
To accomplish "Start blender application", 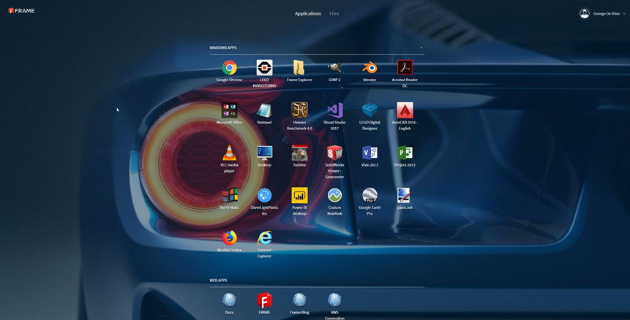I will [370, 68].
